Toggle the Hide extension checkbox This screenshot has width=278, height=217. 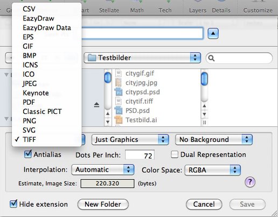click(13, 204)
